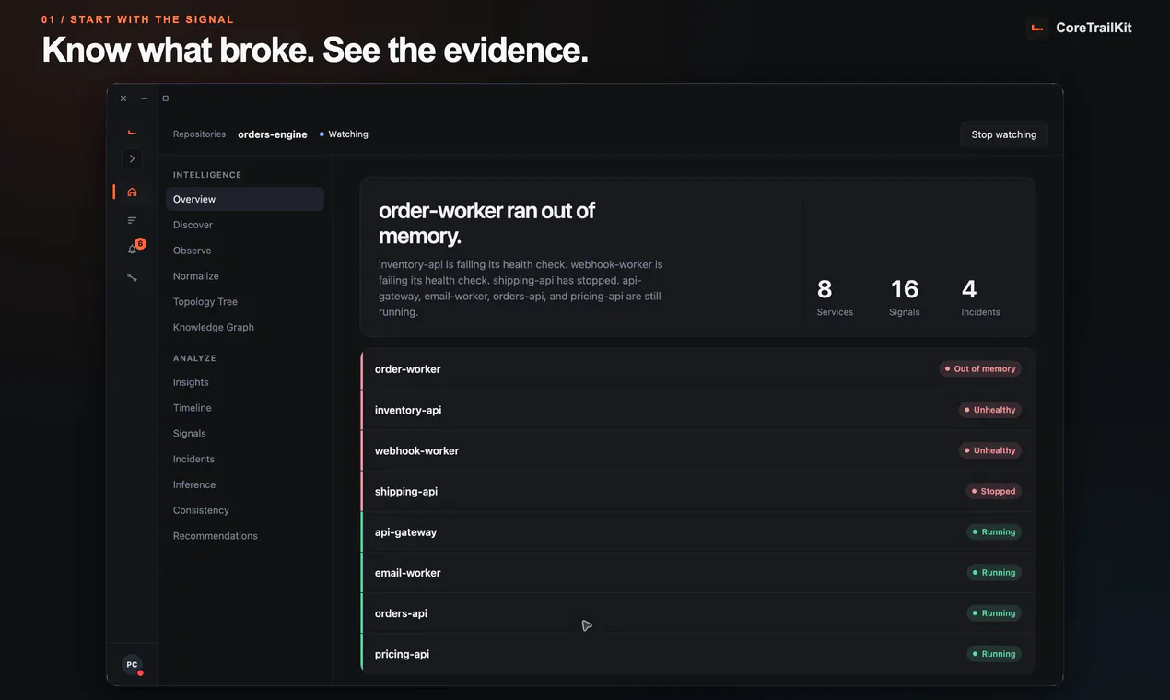Open Incidents under Analyze
1170x700 pixels.
tap(245, 459)
